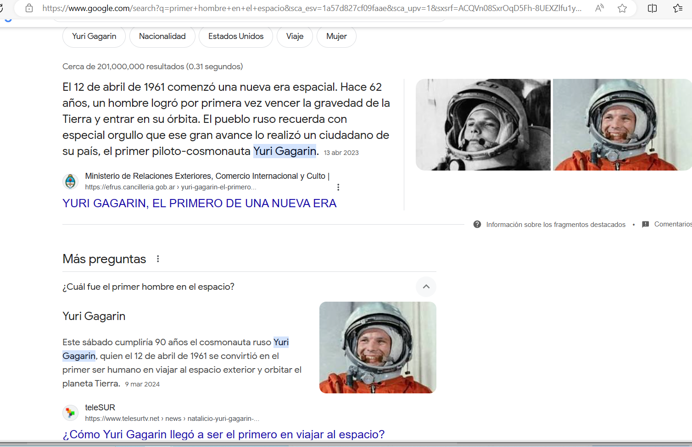Click the Comentarios link

point(673,224)
